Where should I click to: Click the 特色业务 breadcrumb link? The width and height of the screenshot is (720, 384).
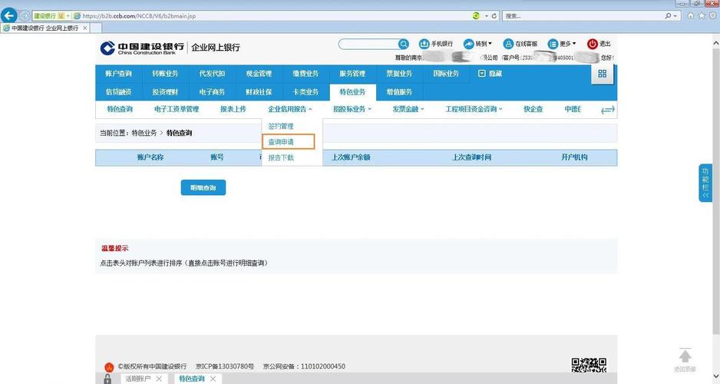(x=144, y=133)
